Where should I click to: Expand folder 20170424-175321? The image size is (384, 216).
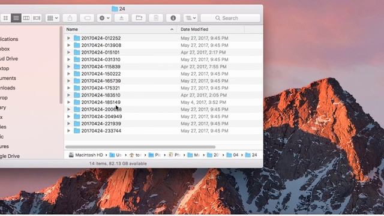click(69, 88)
